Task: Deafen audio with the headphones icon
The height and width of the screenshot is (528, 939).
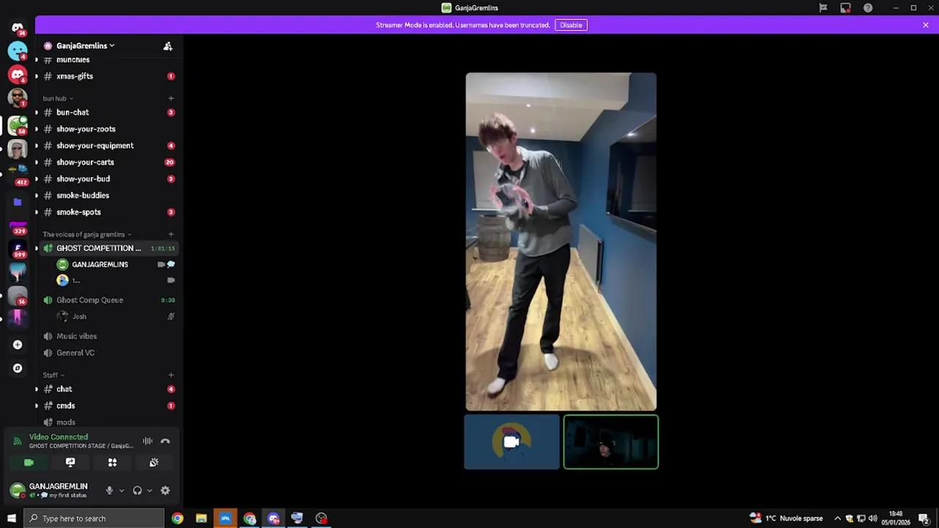Action: click(x=137, y=491)
